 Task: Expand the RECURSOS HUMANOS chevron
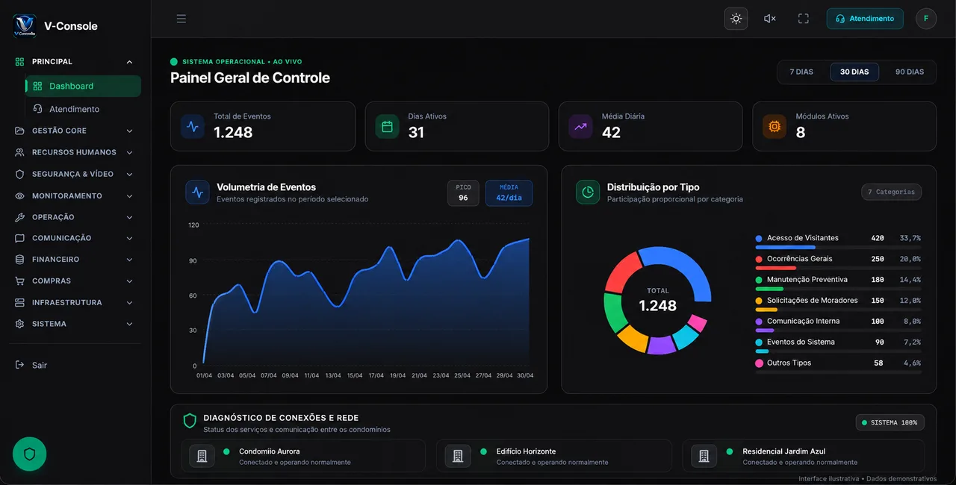129,152
